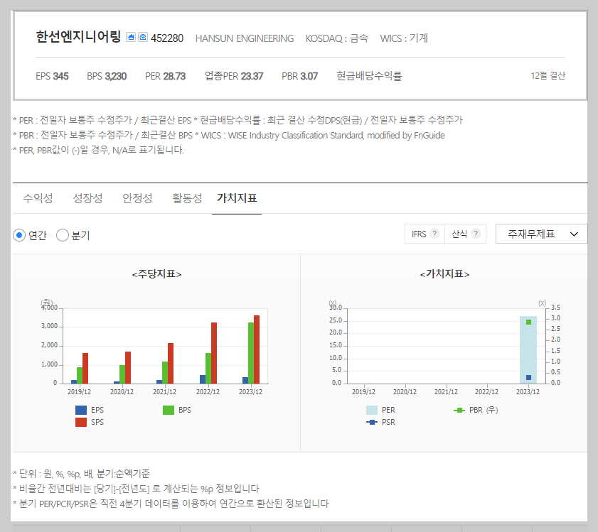Image resolution: width=598 pixels, height=532 pixels.
Task: Click the 2023/12 green PBR point
Action: [528, 322]
